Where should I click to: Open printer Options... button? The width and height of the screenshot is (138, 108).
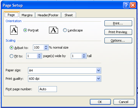[118, 40]
